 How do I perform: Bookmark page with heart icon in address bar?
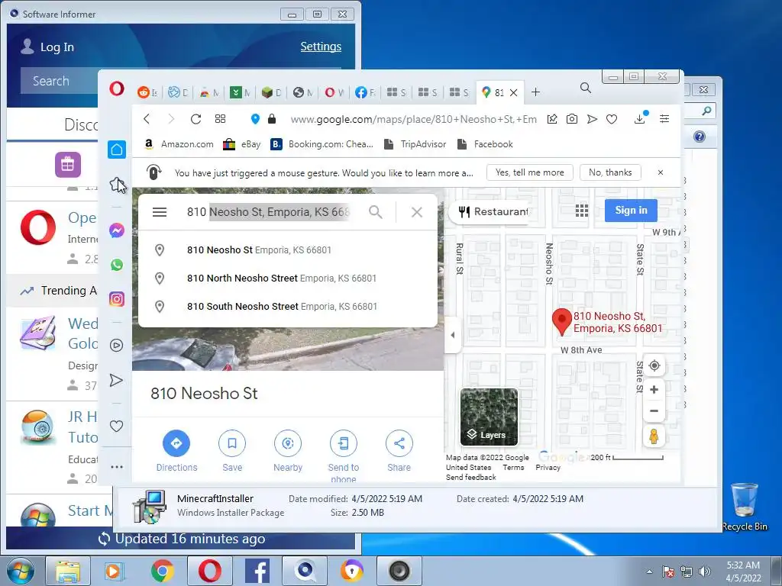coord(612,119)
